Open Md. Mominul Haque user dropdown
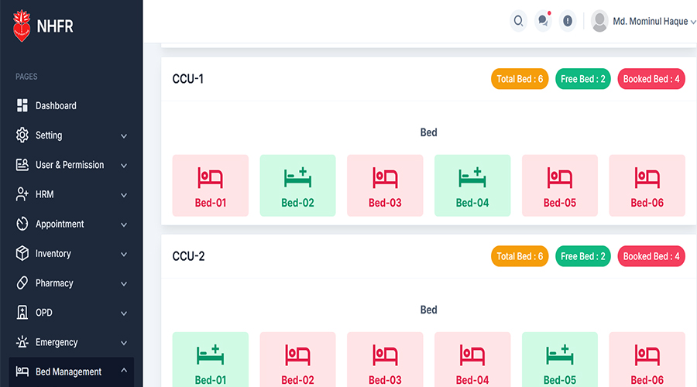Image resolution: width=697 pixels, height=387 pixels. (644, 22)
